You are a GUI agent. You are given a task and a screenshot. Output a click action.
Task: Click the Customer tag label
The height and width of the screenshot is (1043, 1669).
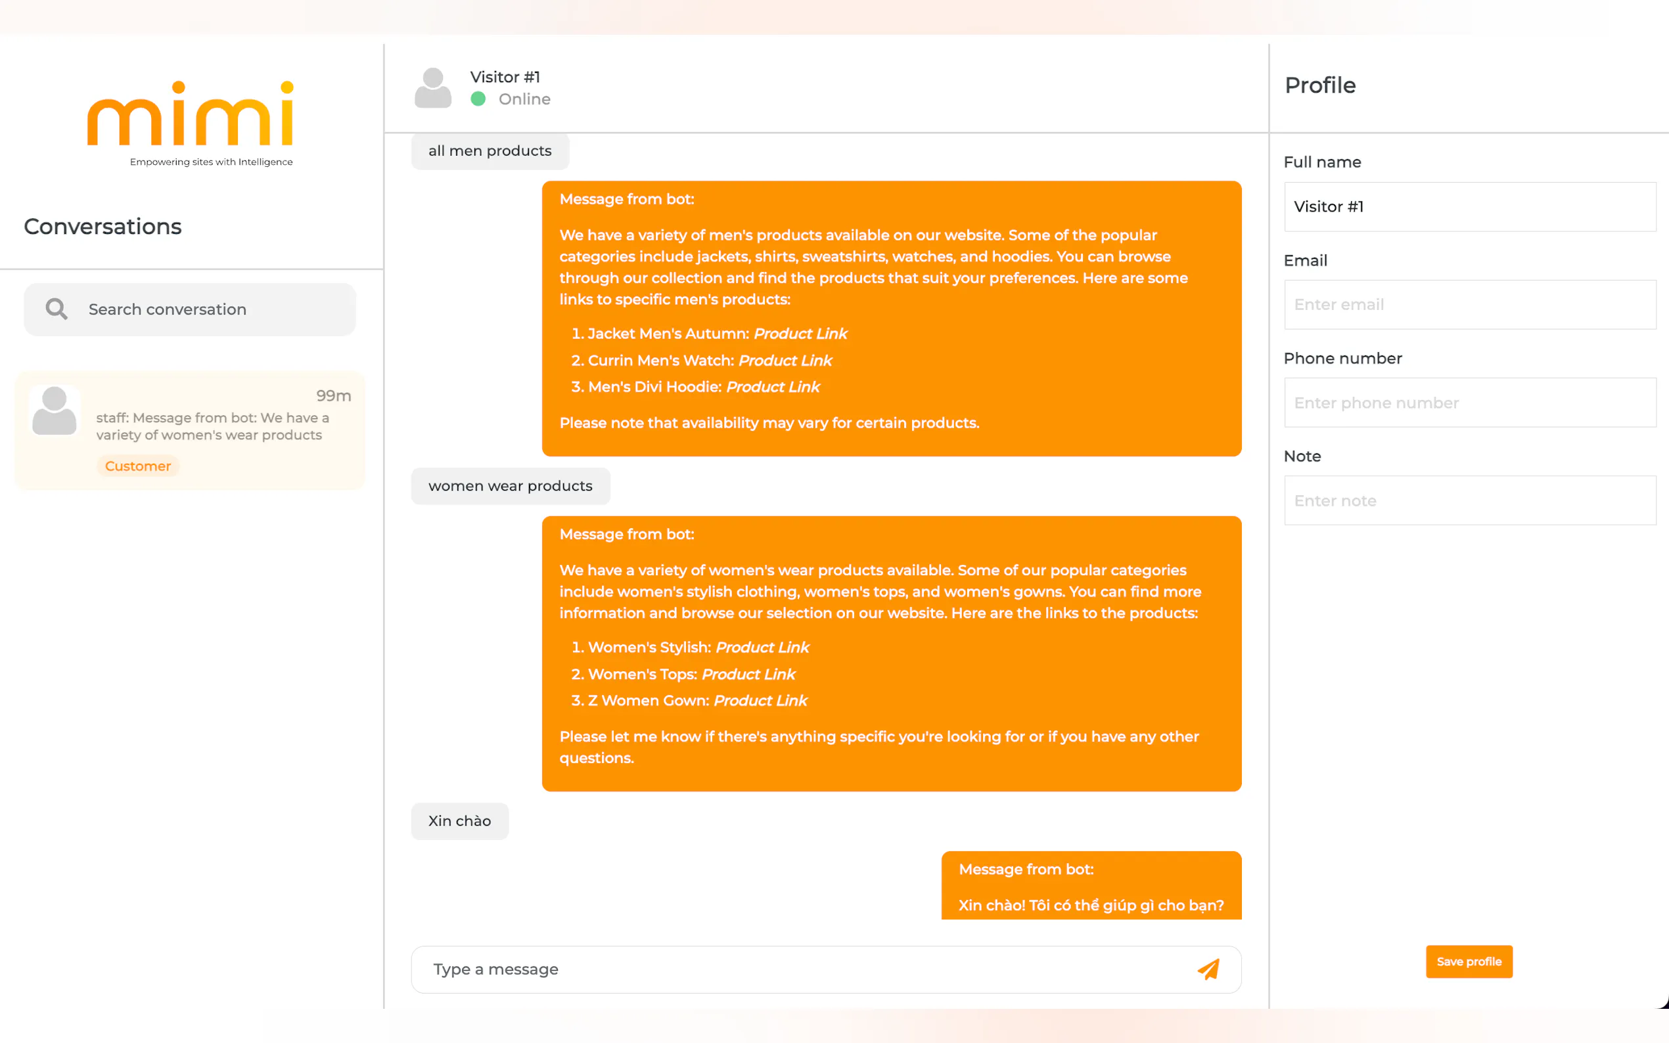[x=137, y=466]
